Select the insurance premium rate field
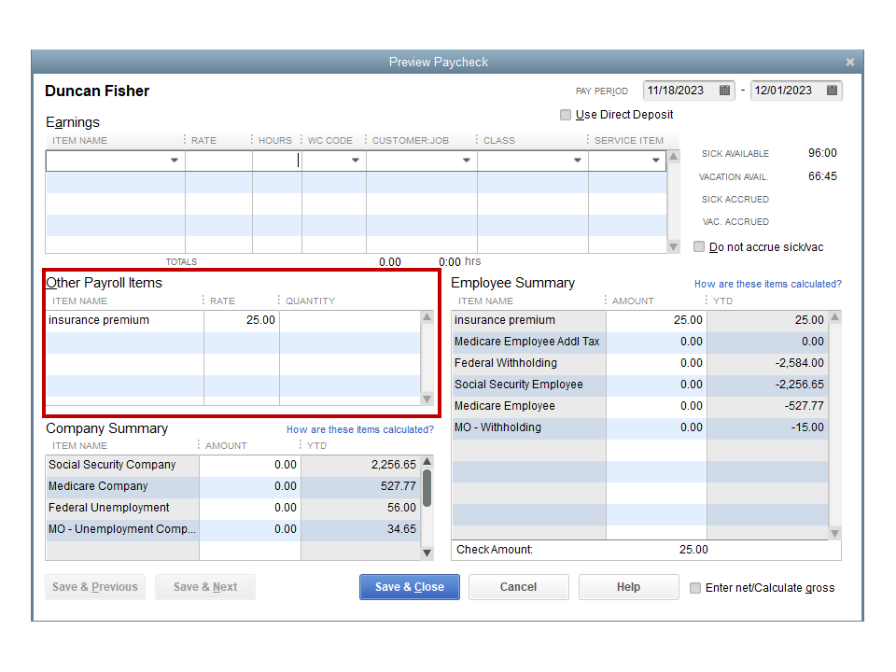 click(x=245, y=320)
